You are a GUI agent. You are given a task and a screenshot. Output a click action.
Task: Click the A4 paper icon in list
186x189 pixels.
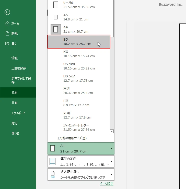[x=55, y=29]
